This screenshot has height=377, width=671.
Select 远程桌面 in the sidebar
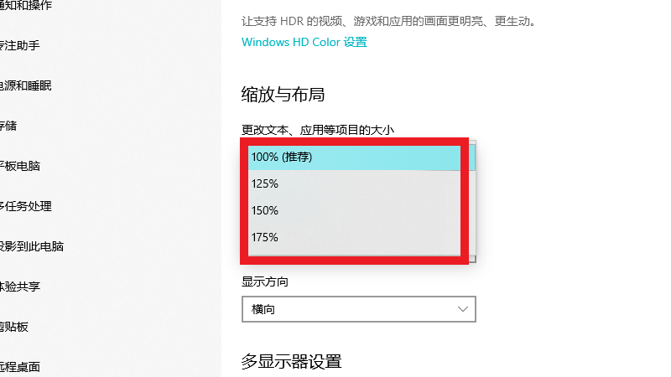pos(20,367)
